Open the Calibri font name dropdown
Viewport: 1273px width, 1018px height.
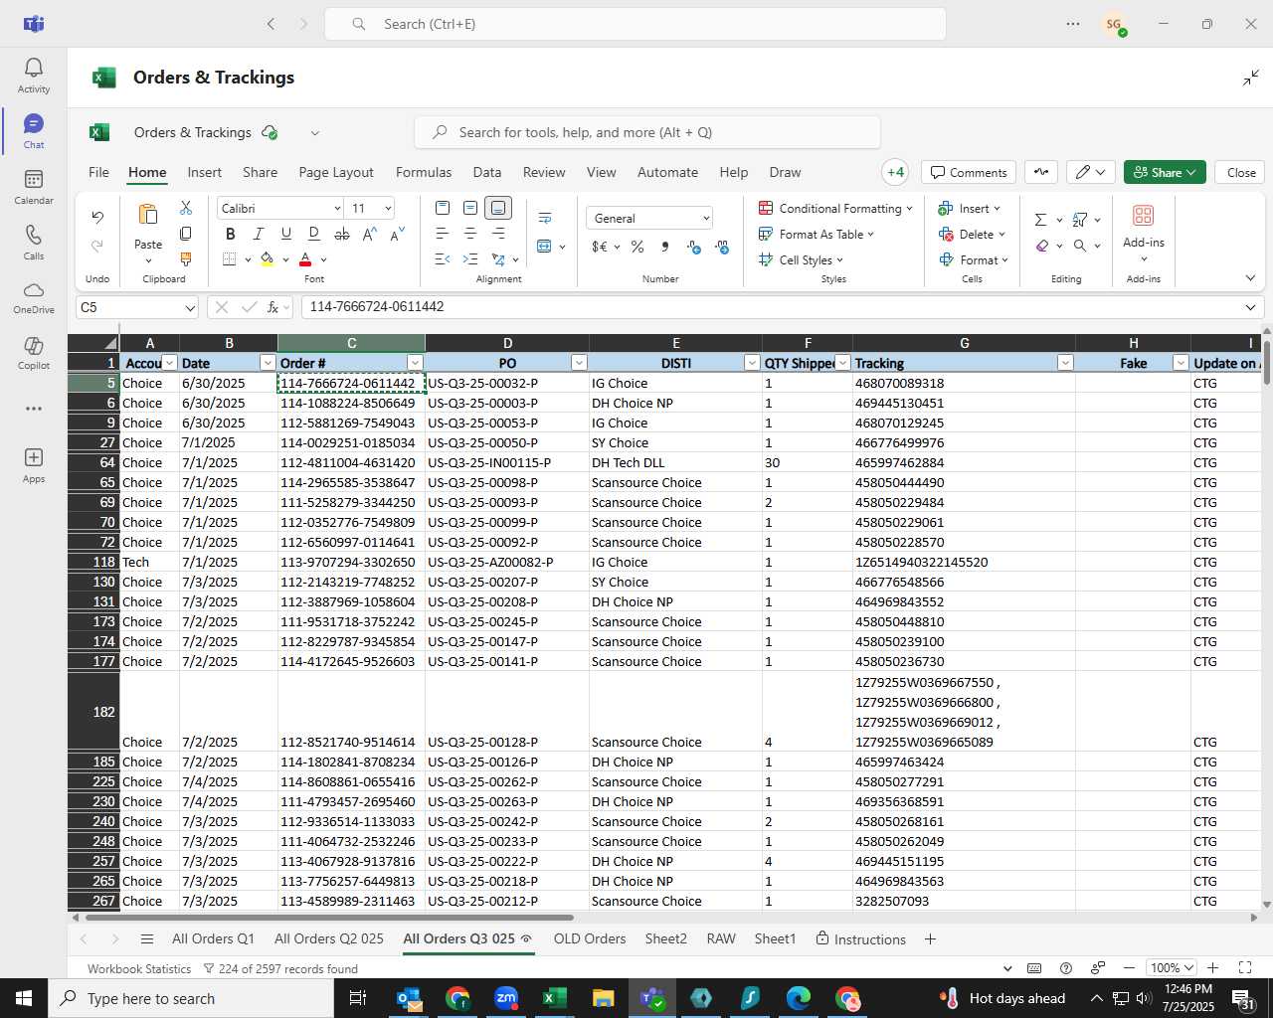[x=337, y=208]
